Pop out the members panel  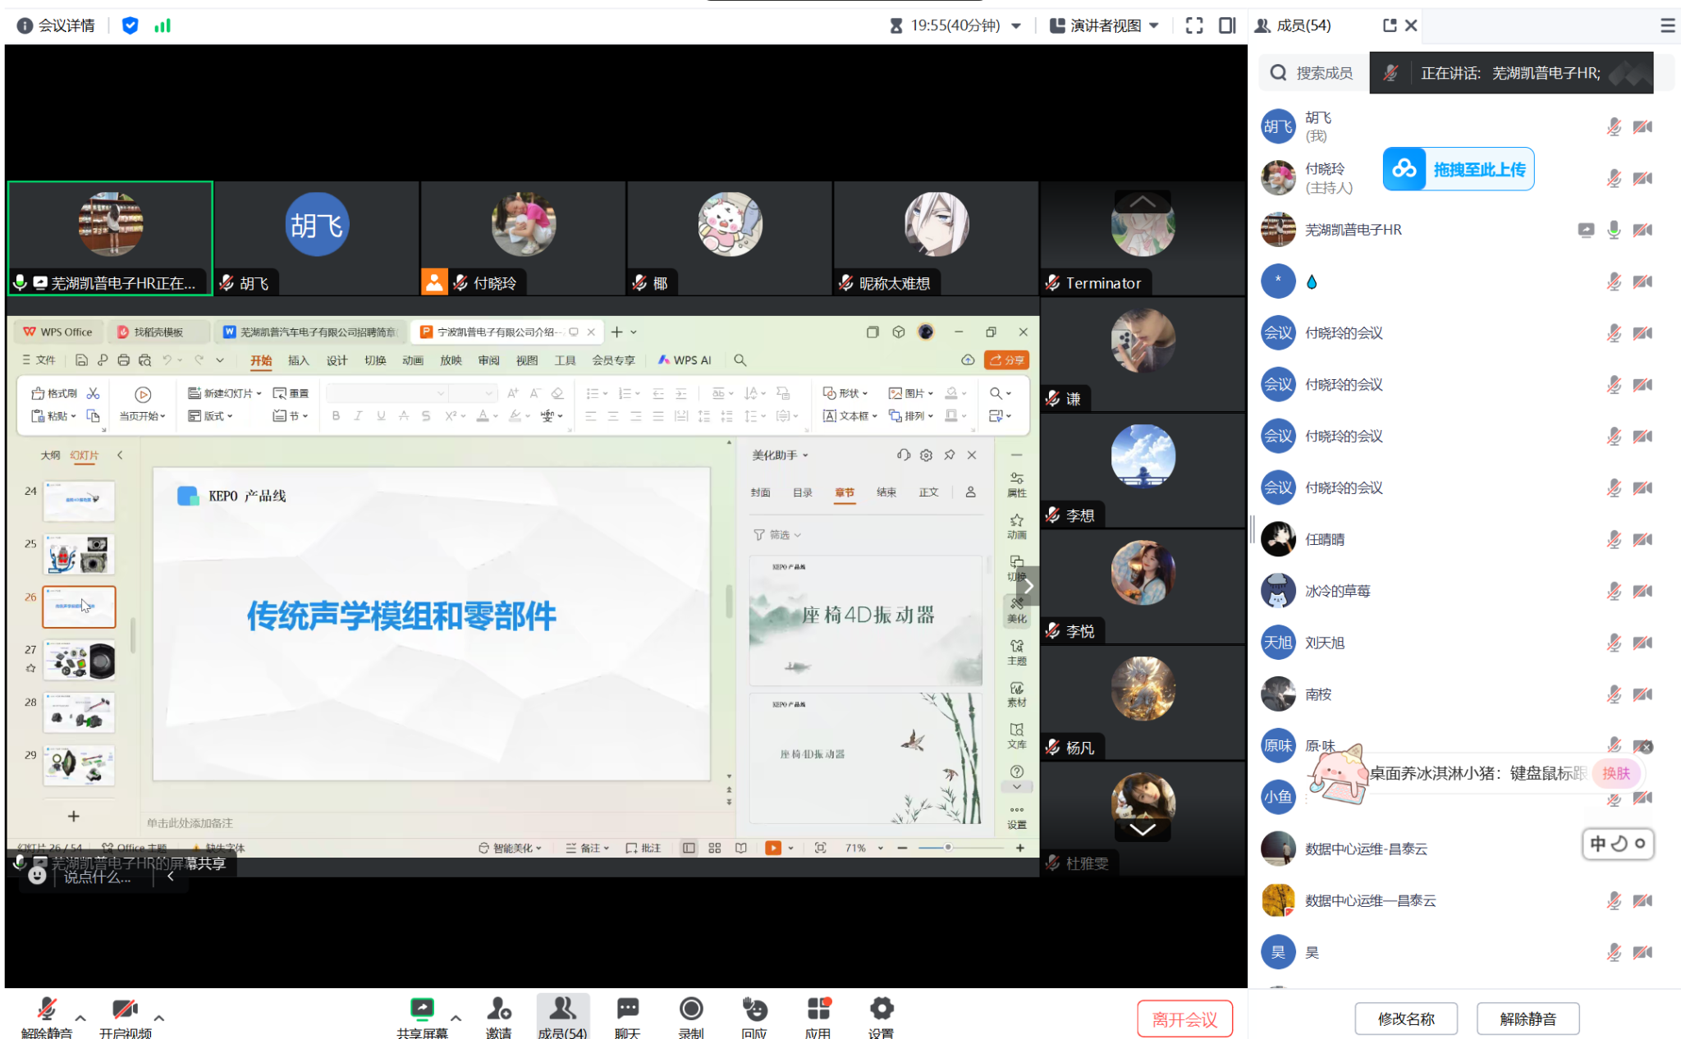pos(1389,25)
